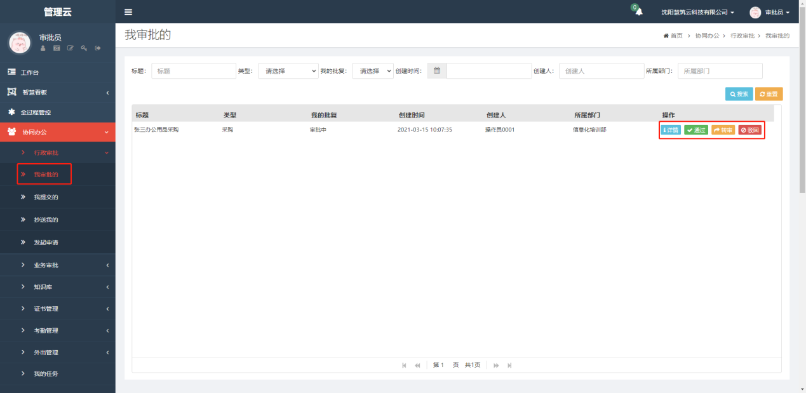Click the 标题 column header
Image resolution: width=806 pixels, height=393 pixels.
coord(142,115)
